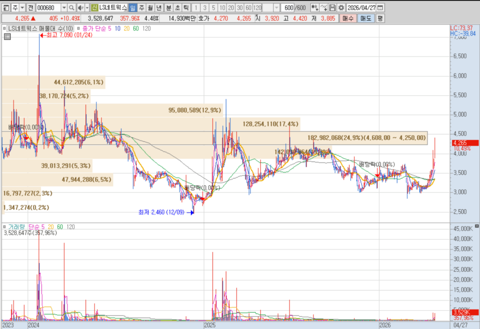Click the 거래량 volume panel label
The width and height of the screenshot is (480, 329).
(x=16, y=227)
